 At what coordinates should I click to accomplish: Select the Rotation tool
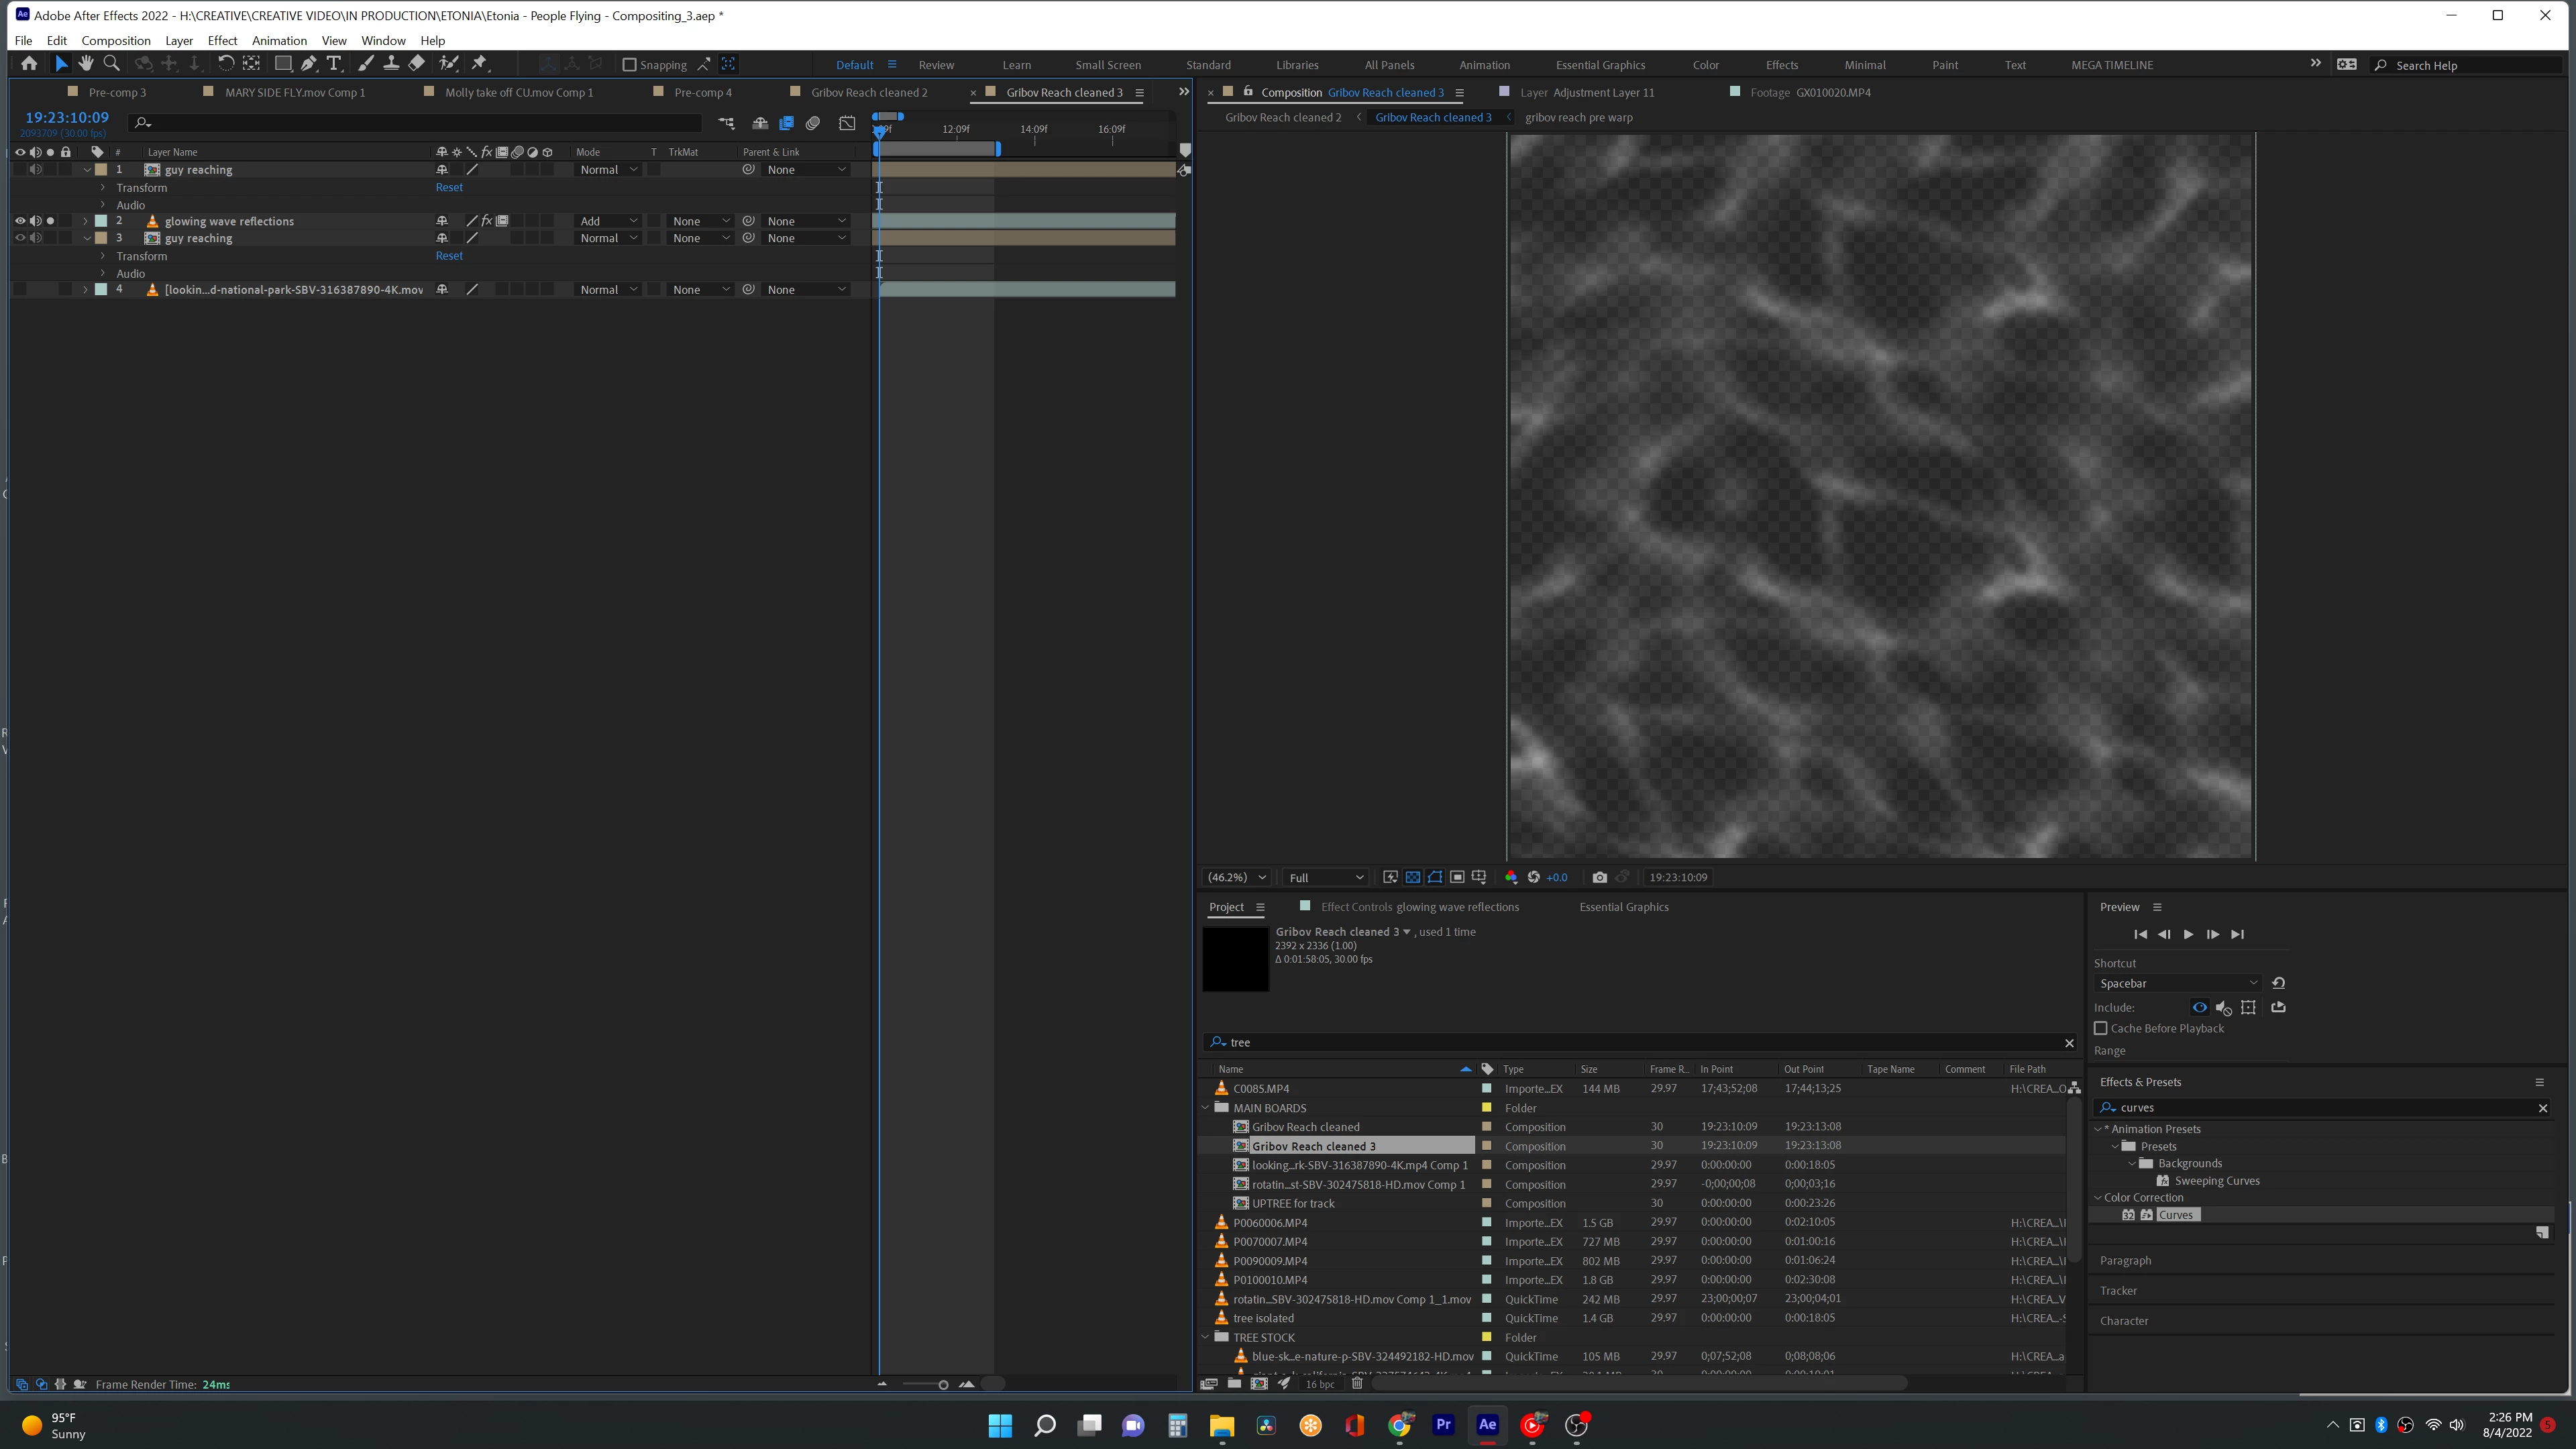click(x=226, y=64)
